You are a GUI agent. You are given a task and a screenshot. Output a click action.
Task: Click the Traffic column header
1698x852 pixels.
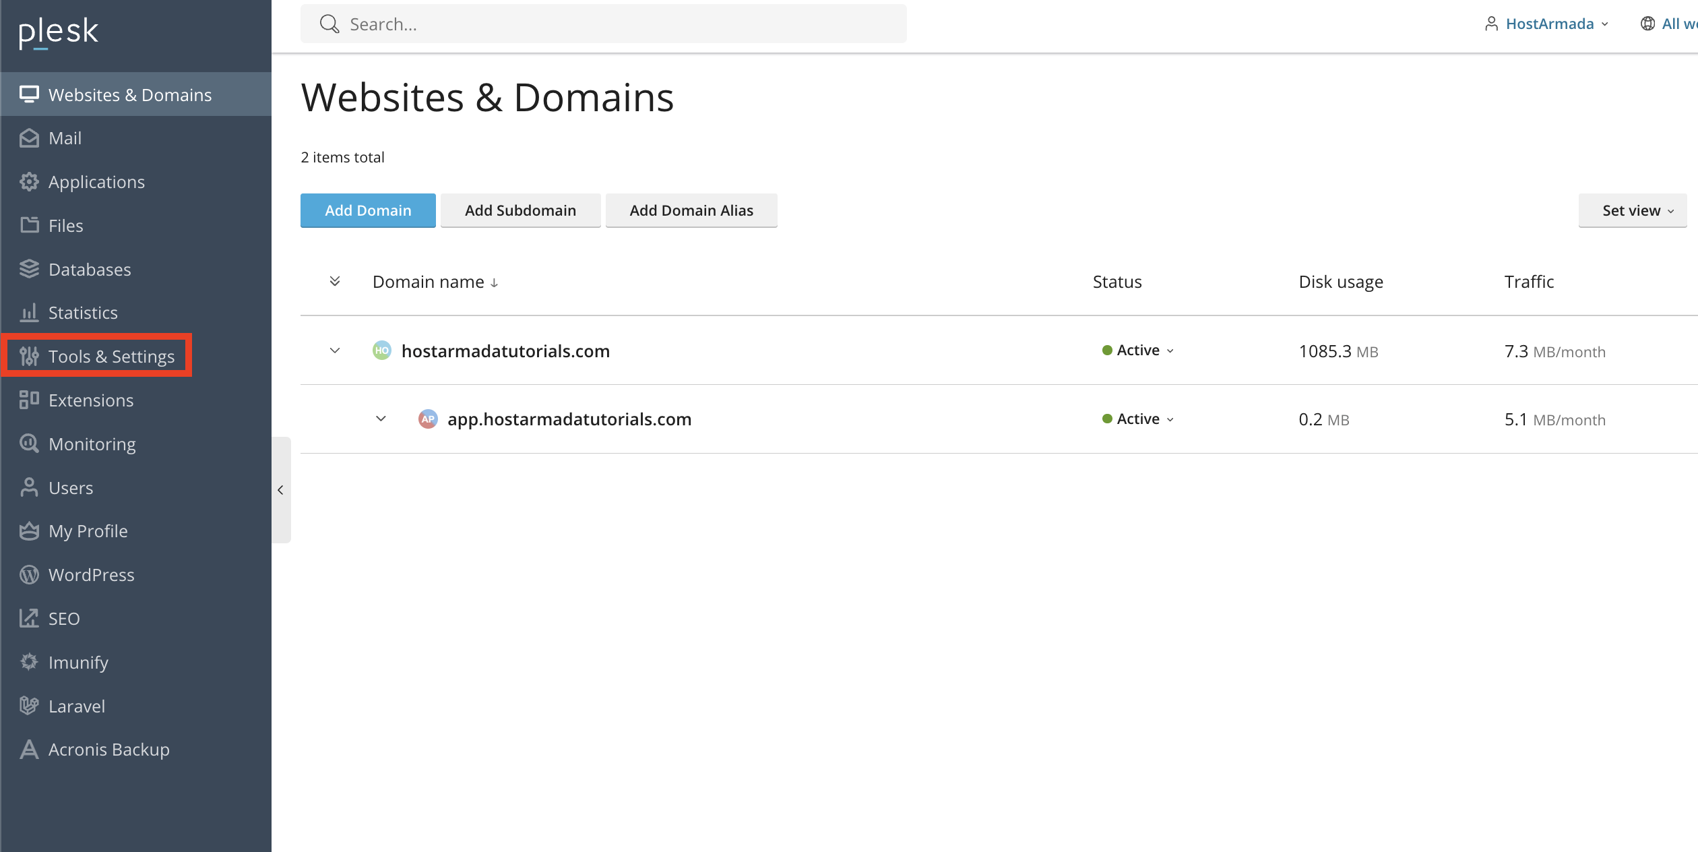pos(1529,282)
